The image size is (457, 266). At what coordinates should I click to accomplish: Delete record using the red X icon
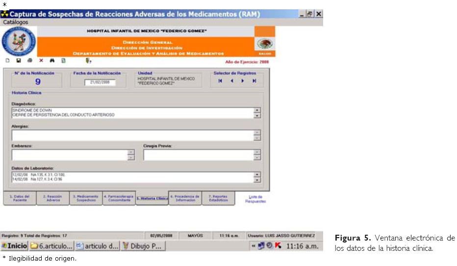point(41,61)
